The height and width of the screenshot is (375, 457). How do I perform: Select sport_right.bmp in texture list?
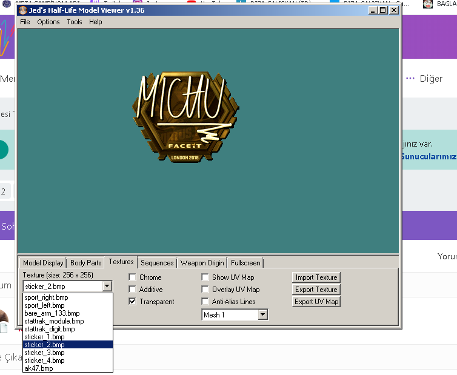click(68, 297)
